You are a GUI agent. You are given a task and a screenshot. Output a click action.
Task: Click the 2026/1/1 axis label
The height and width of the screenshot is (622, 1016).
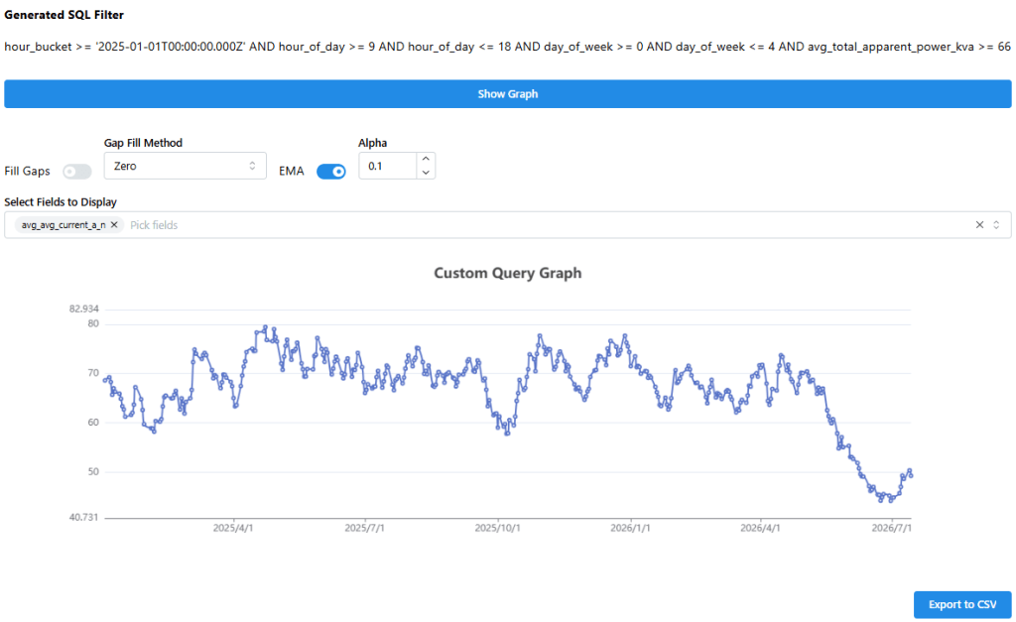(x=630, y=528)
